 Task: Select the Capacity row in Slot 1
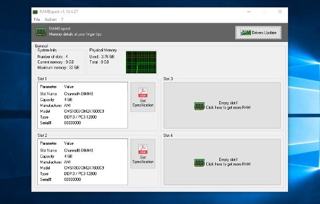[x=82, y=100]
